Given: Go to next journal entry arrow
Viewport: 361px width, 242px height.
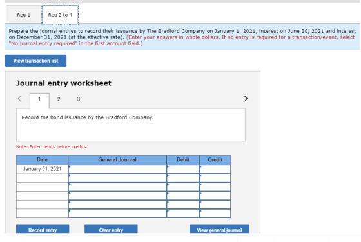Looking at the screenshot, I should [x=246, y=99].
